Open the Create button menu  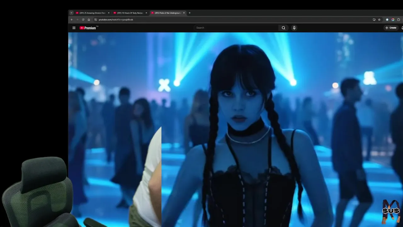(391, 28)
